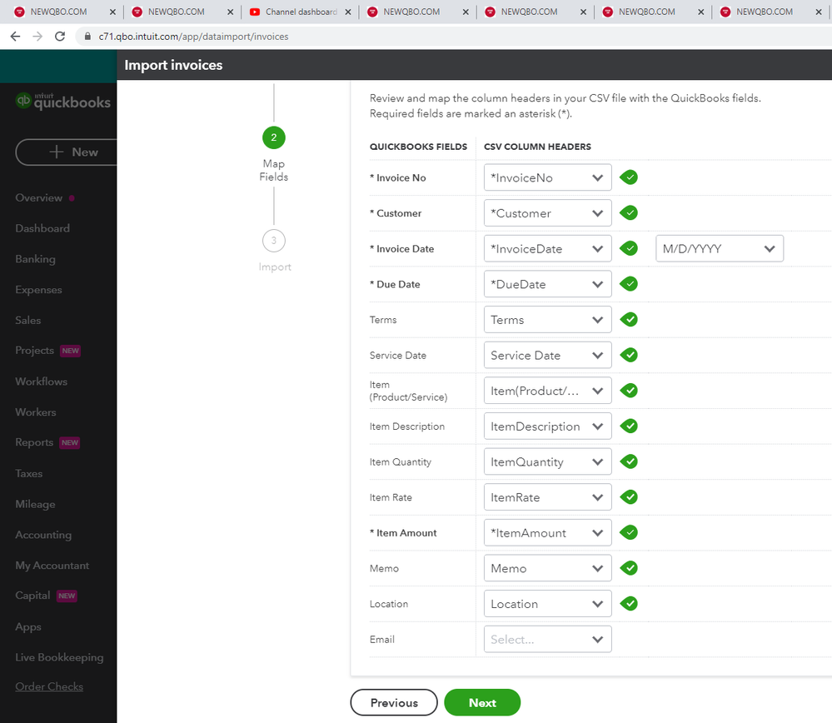This screenshot has width=832, height=723.
Task: Click the step 3 Import circle
Action: coord(273,241)
